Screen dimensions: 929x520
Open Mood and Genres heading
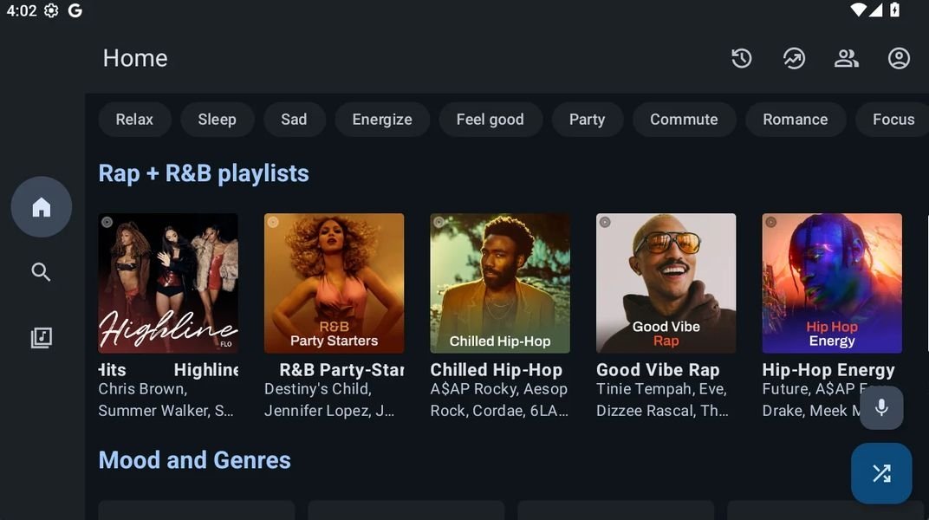click(195, 460)
